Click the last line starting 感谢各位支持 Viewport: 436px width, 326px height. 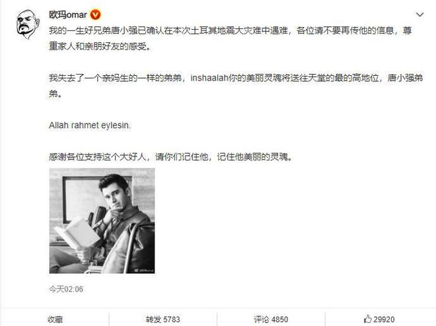(170, 157)
